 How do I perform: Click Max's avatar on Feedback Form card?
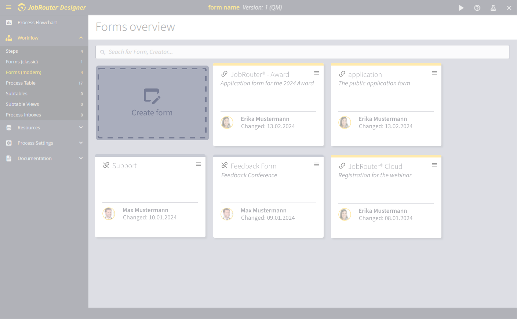pos(227,214)
